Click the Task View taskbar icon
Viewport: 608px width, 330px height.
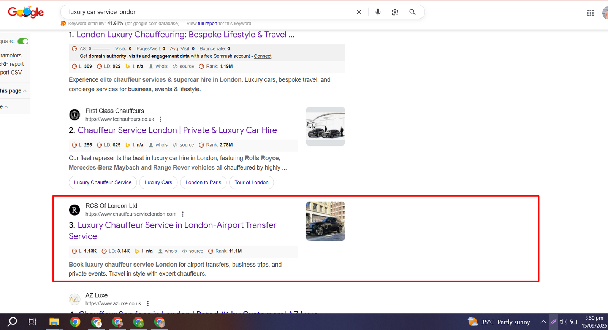[33, 322]
